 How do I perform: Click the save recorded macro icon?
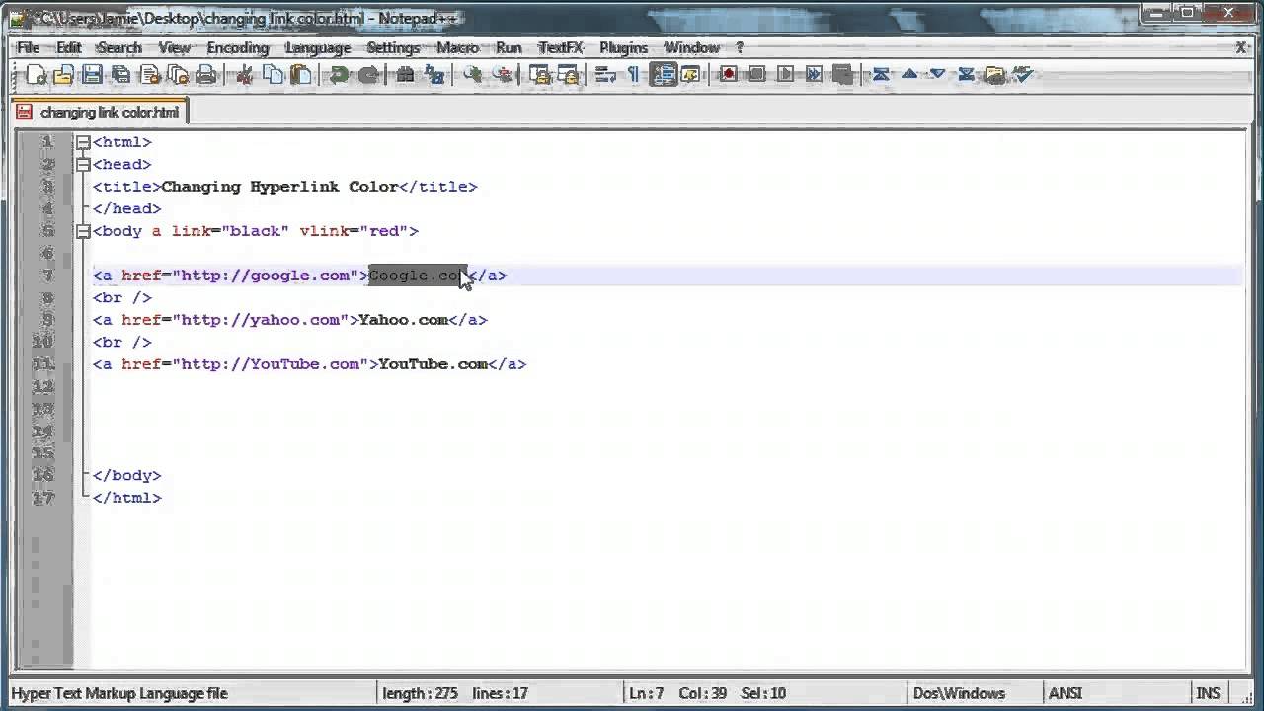point(842,75)
